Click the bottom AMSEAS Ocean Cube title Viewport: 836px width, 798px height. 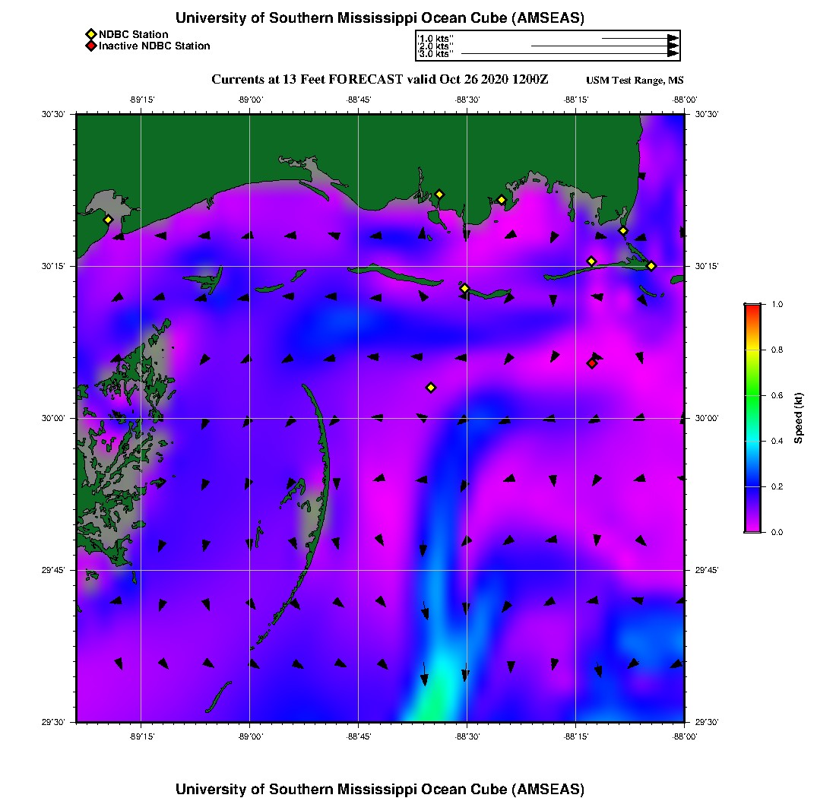pos(379,788)
